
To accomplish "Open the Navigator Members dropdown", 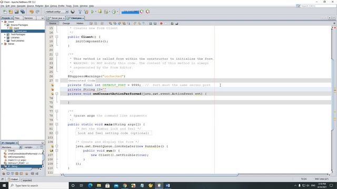I will pyautogui.click(x=12, y=147).
